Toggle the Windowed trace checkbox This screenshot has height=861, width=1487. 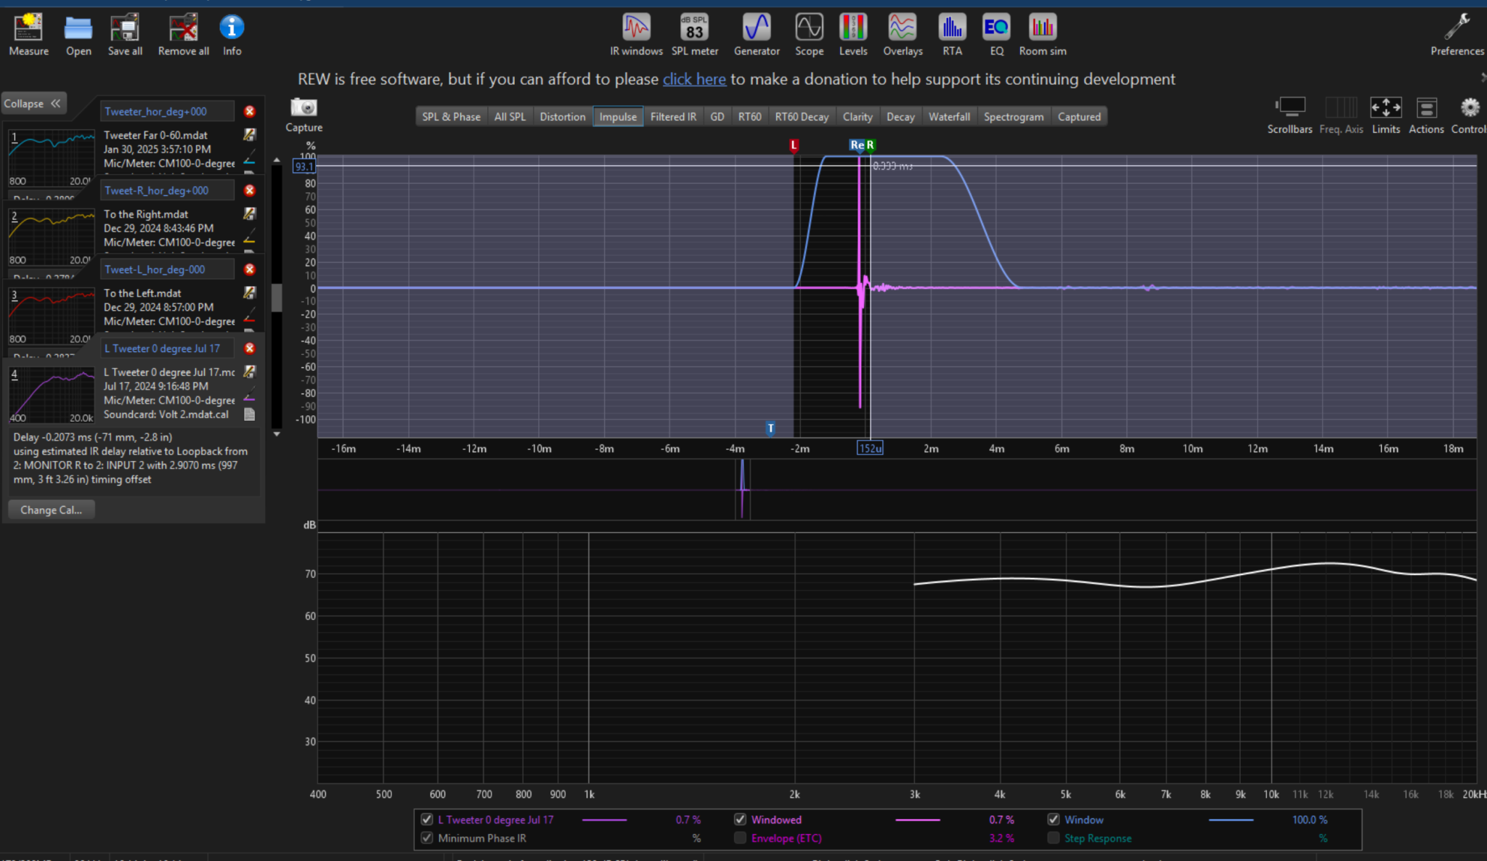tap(740, 819)
